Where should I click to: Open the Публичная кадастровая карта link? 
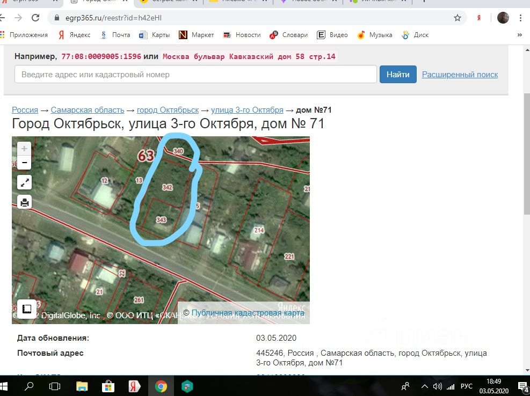point(248,313)
